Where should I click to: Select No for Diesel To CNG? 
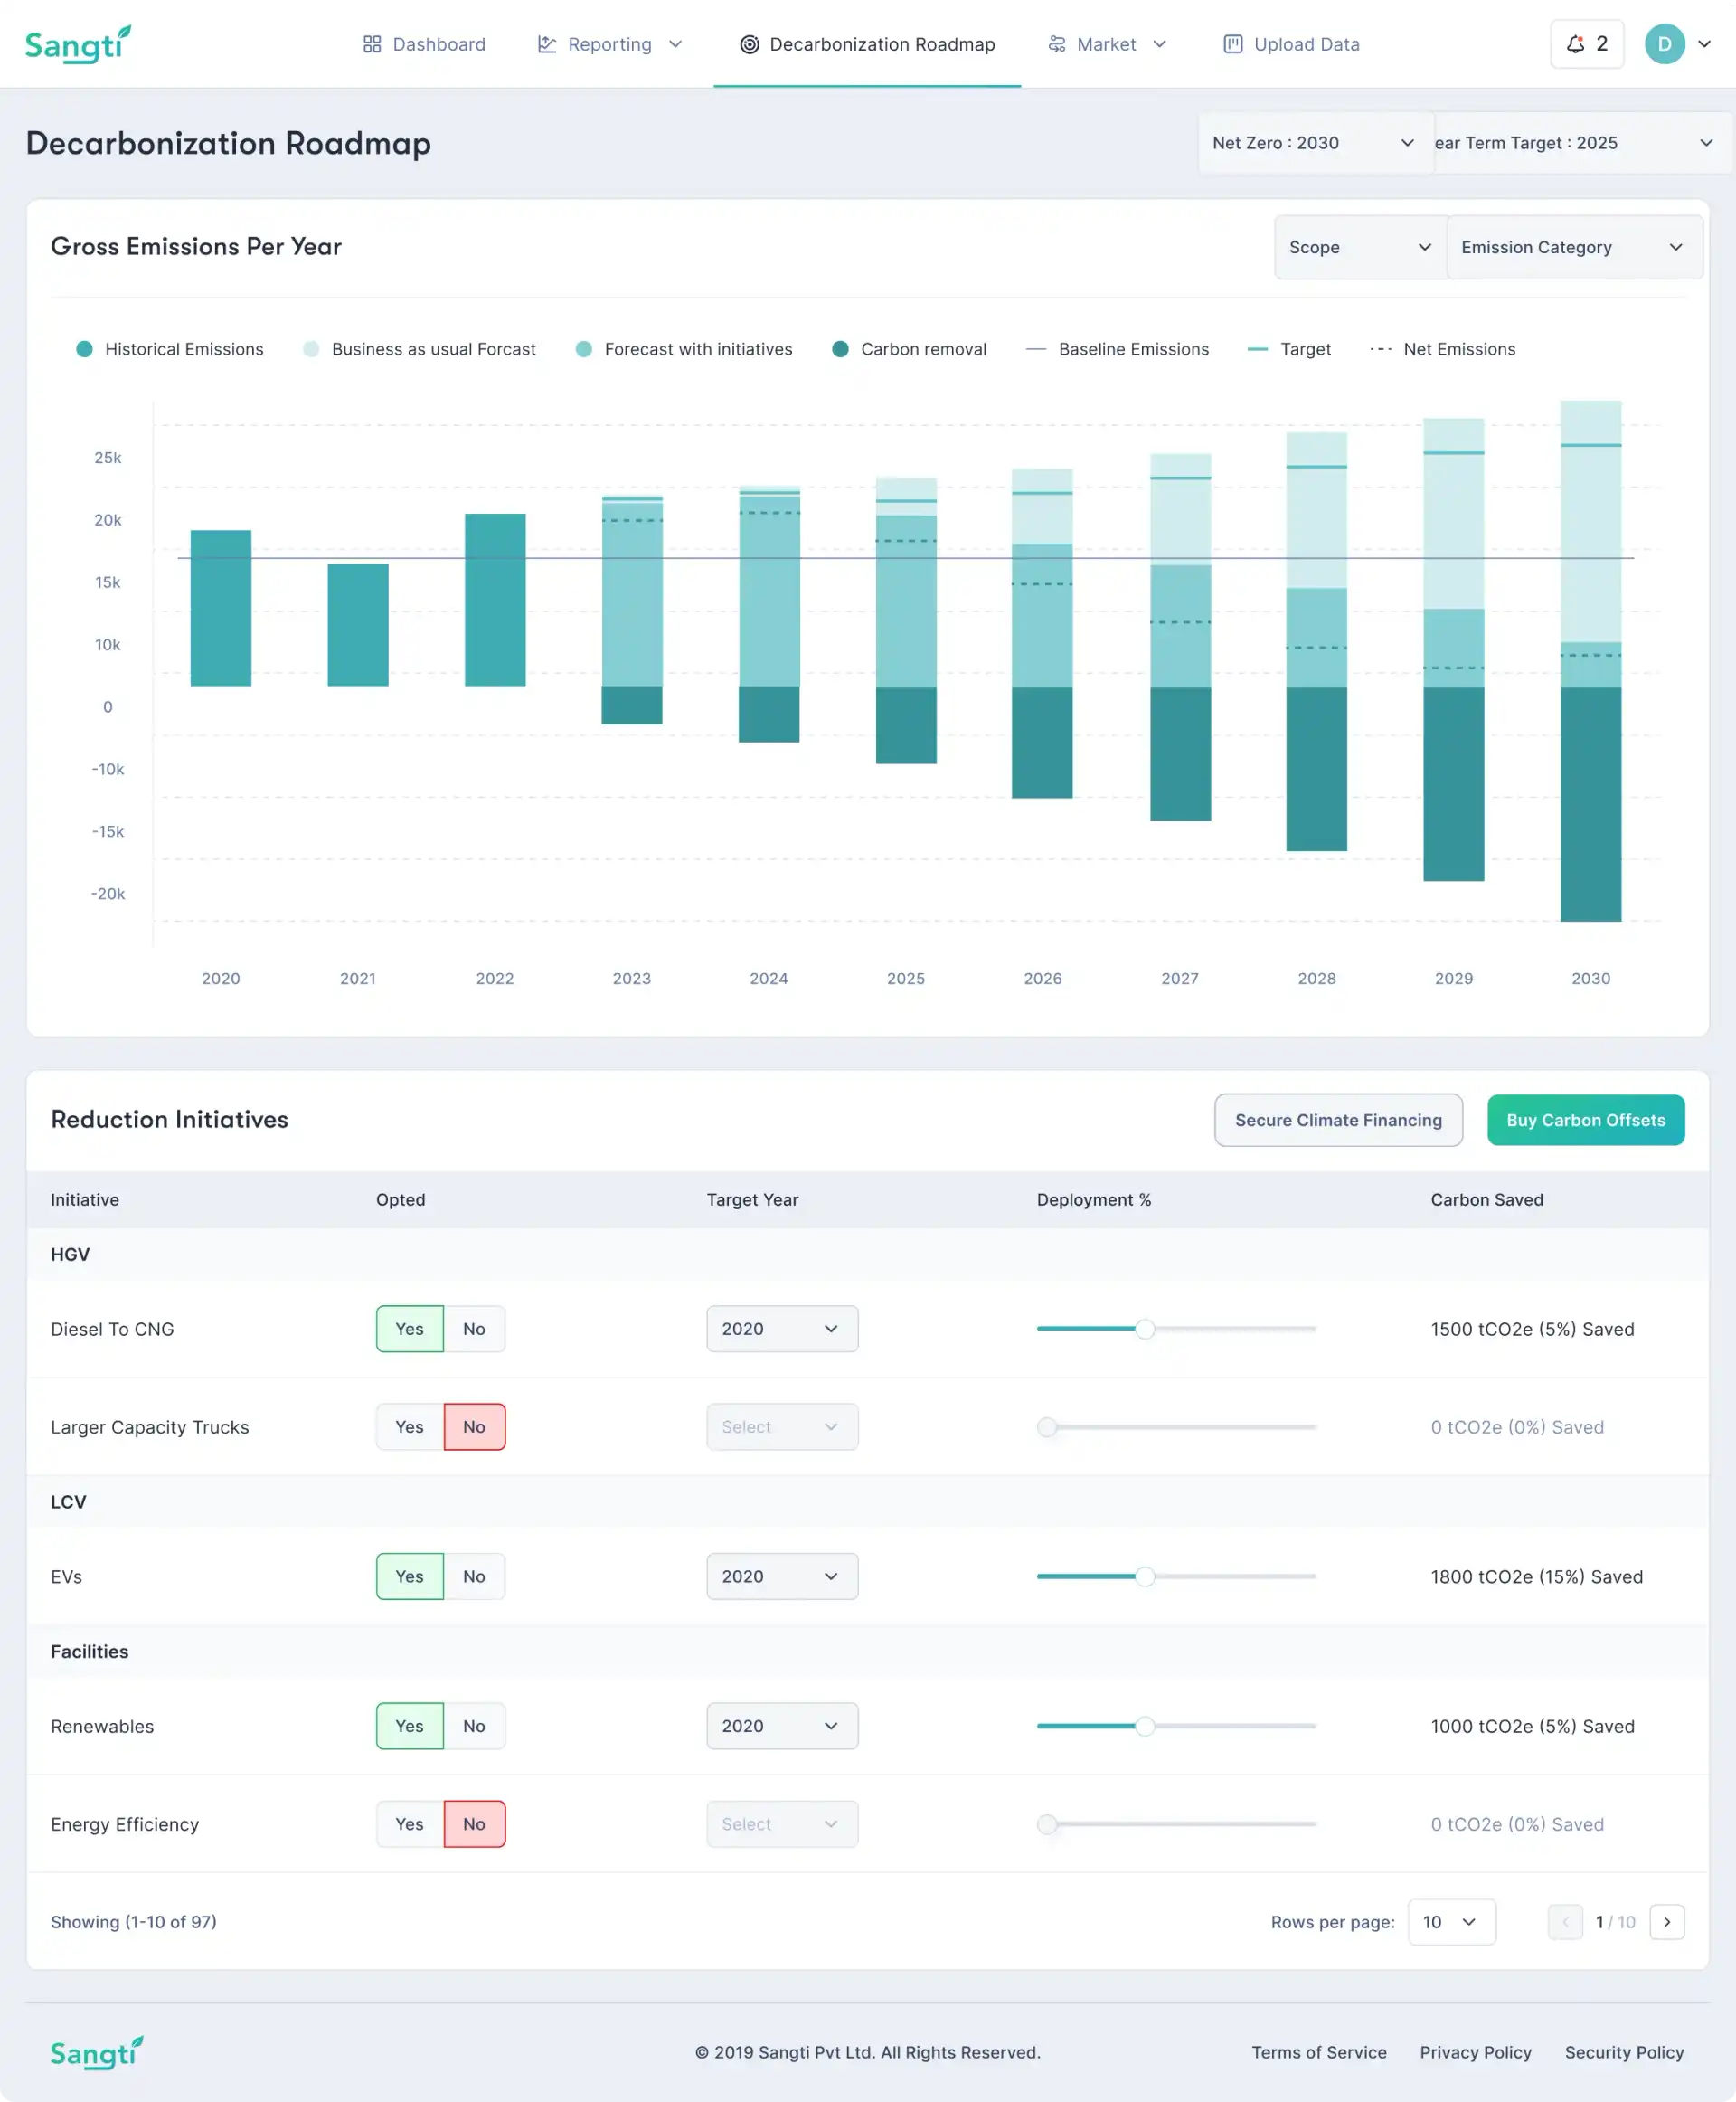[474, 1329]
